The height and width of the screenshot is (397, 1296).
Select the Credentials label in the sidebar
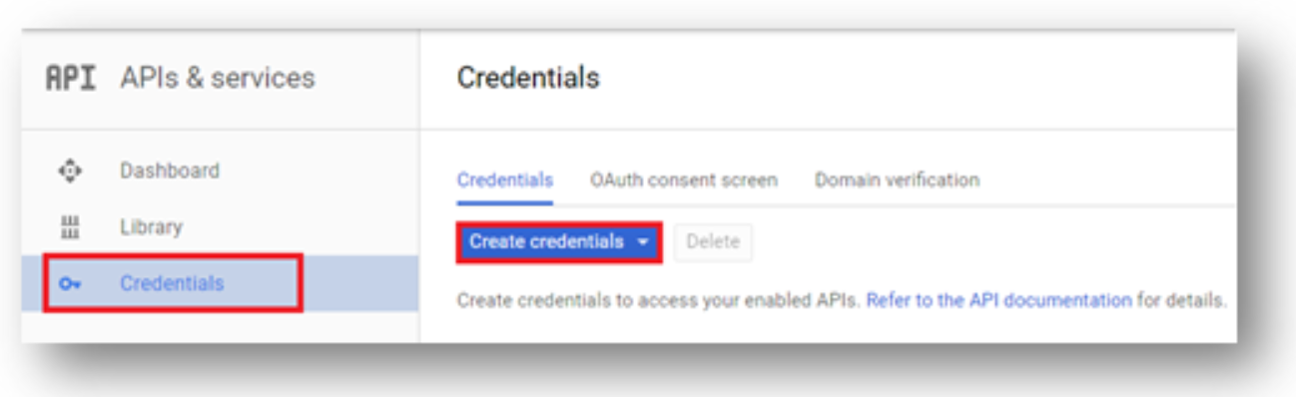tap(172, 283)
